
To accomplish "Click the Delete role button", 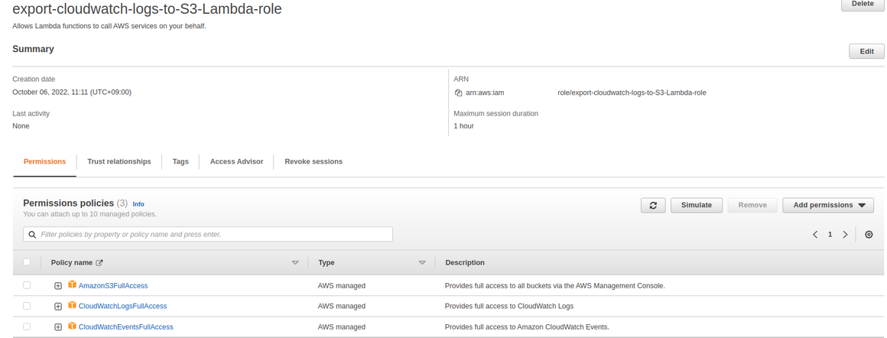I will pyautogui.click(x=862, y=5).
